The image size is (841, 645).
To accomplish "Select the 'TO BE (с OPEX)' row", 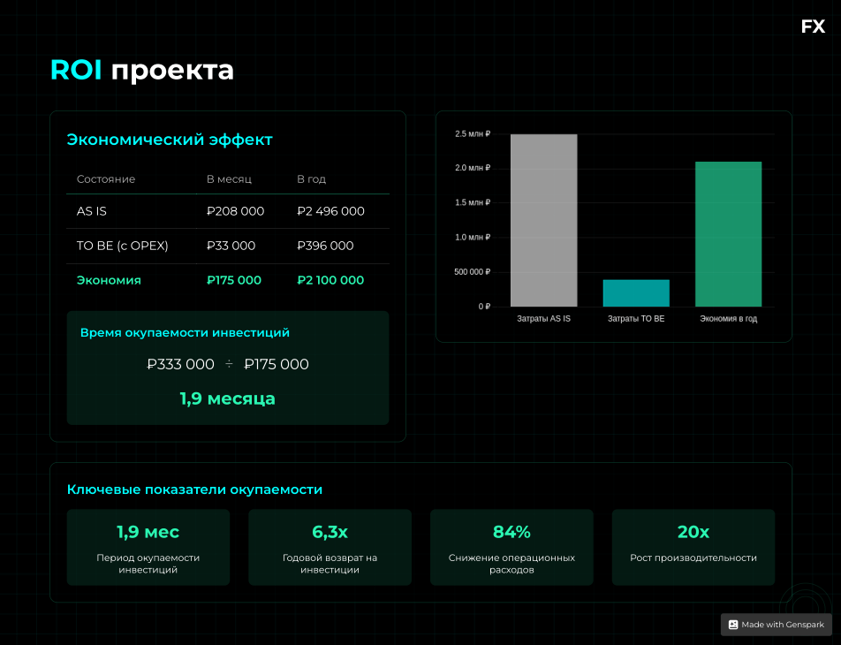I will click(x=228, y=246).
